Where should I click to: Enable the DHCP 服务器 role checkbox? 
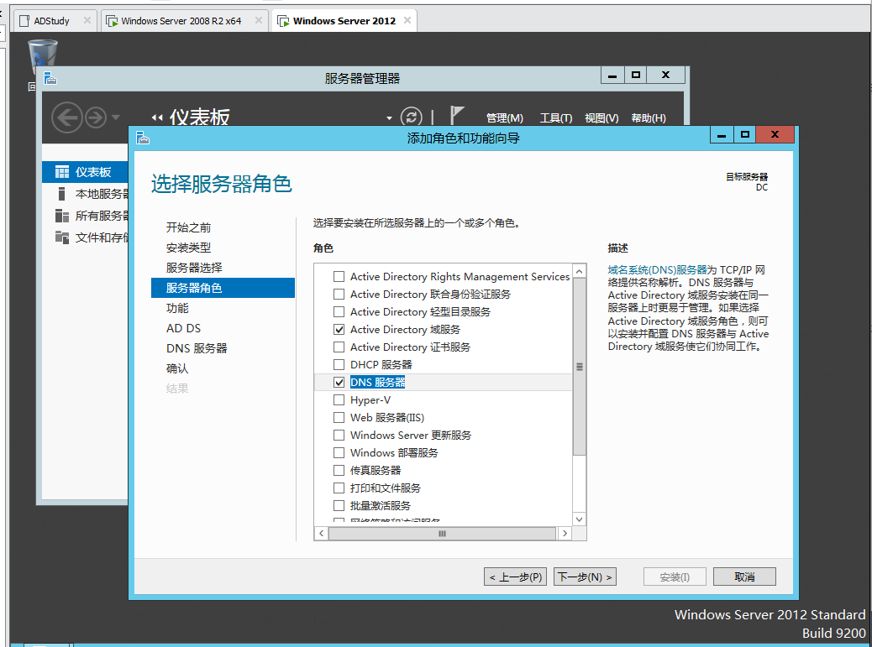339,365
